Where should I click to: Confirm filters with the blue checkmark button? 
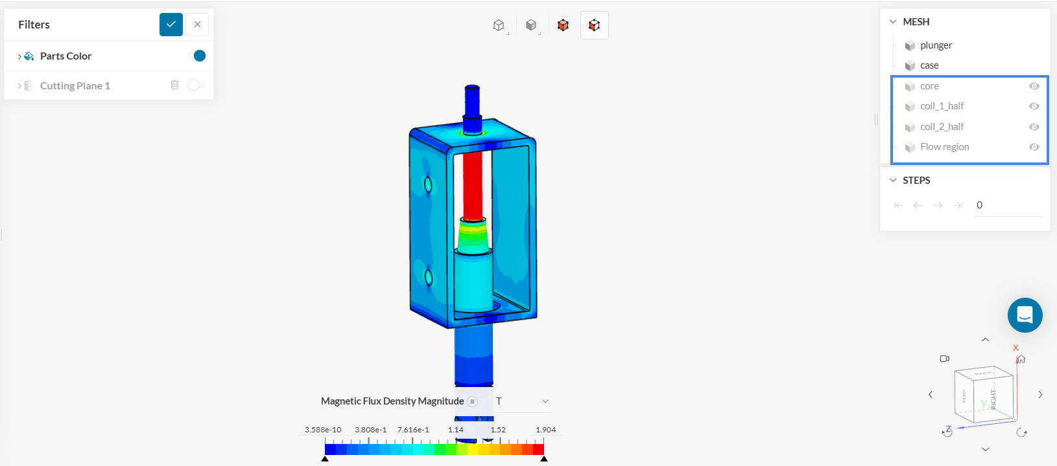tap(171, 25)
